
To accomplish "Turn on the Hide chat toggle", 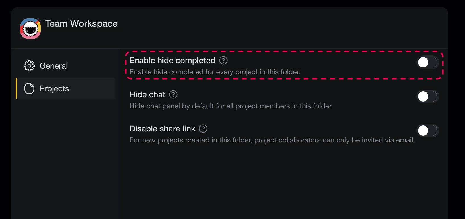I will (x=427, y=96).
